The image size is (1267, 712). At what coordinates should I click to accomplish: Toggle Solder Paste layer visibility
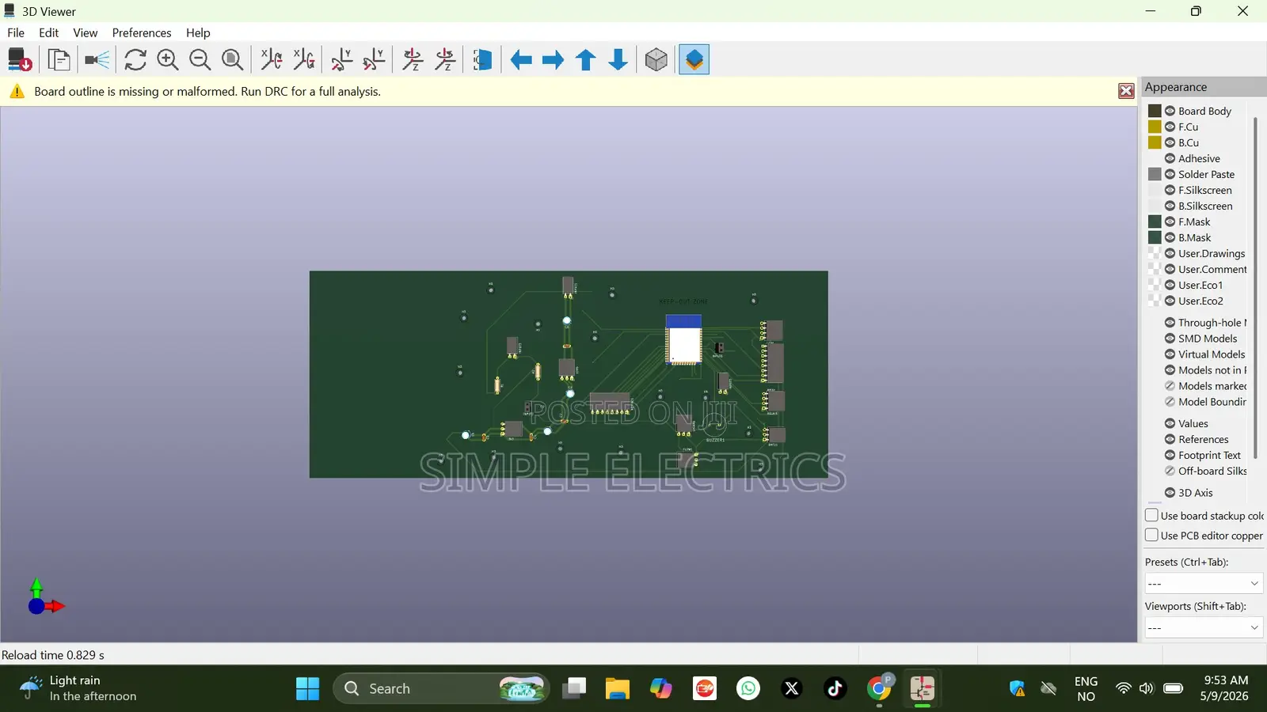point(1170,174)
